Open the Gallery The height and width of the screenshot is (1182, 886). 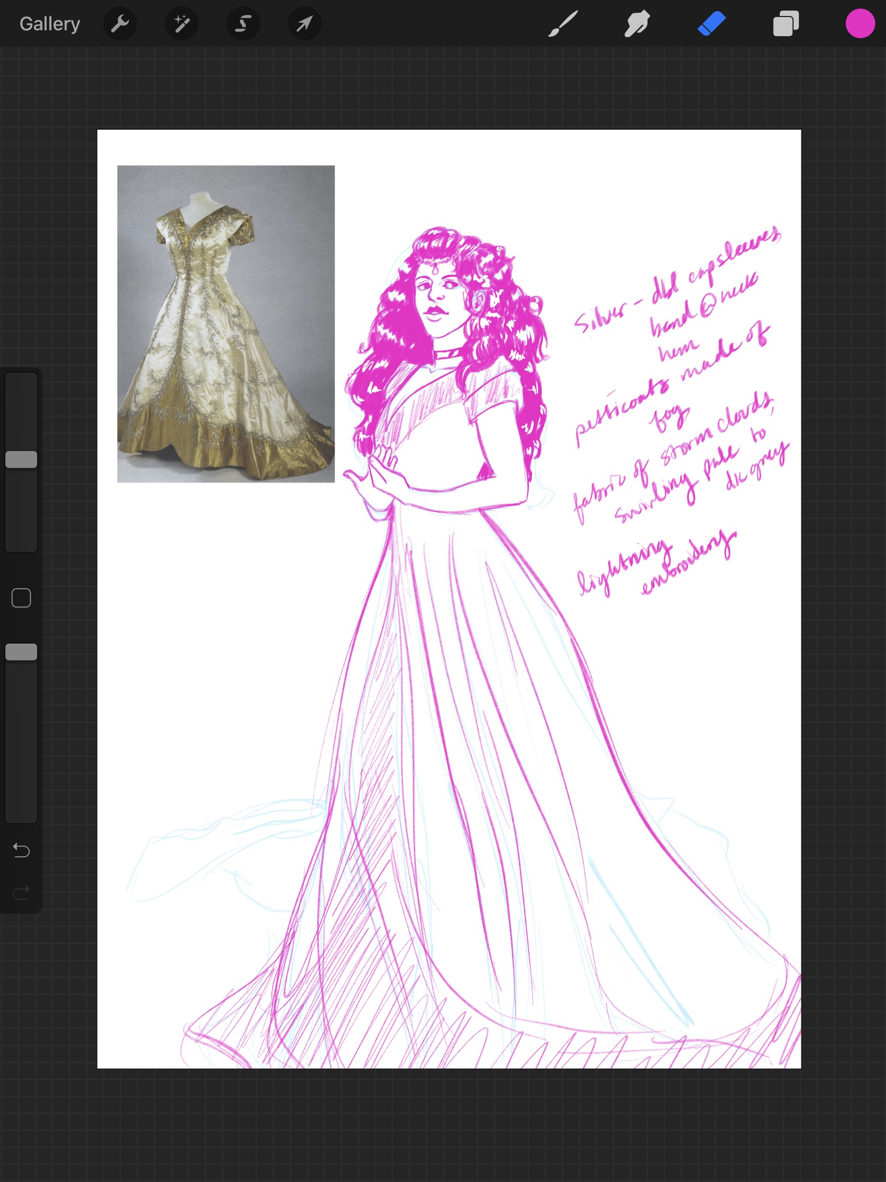50,24
